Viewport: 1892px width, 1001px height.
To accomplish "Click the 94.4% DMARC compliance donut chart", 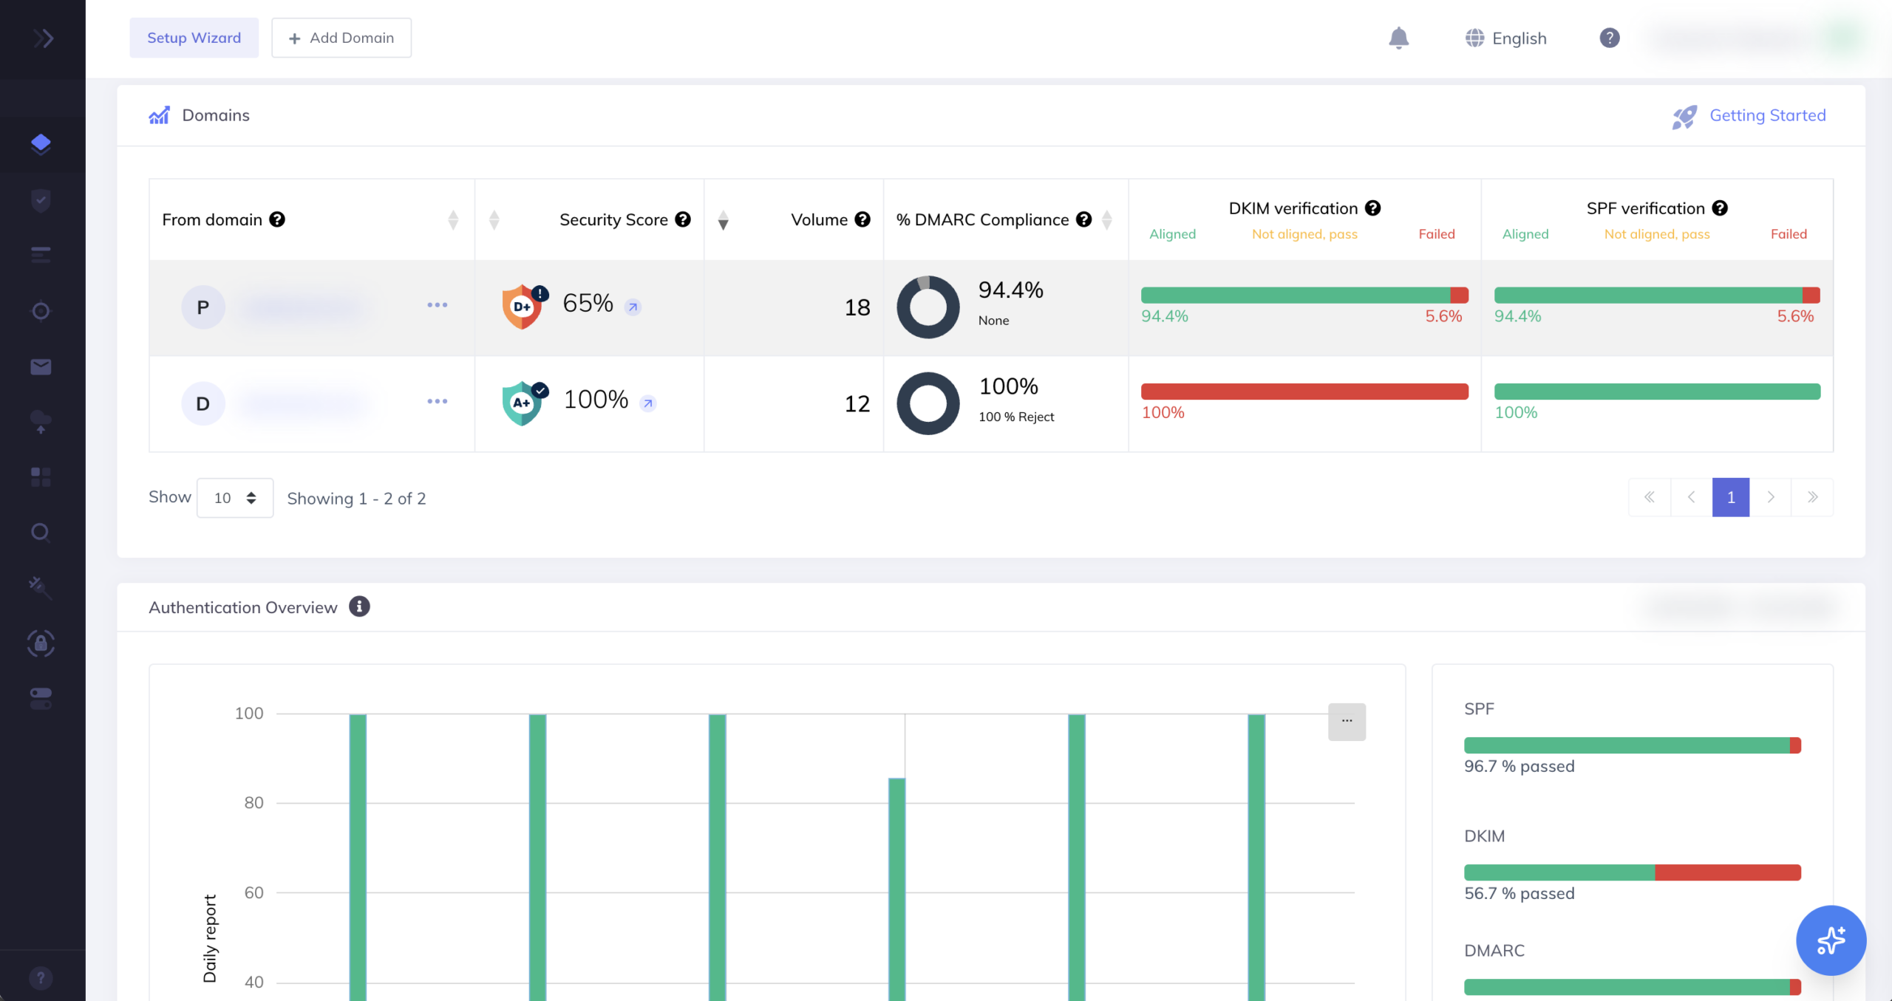I will (928, 307).
